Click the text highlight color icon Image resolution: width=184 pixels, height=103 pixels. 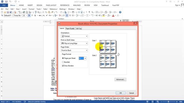point(103,15)
